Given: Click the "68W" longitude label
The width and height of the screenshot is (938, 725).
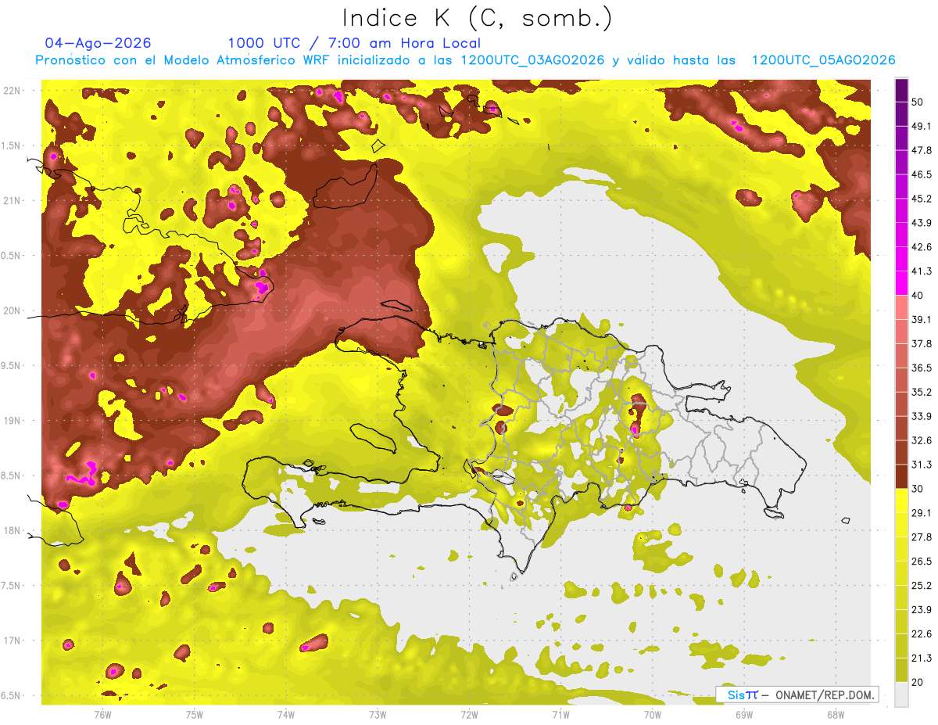Looking at the screenshot, I should pyautogui.click(x=836, y=714).
